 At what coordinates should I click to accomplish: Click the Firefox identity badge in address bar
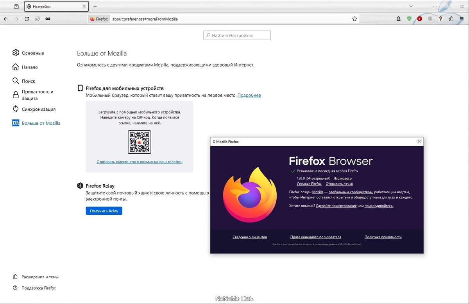tap(99, 19)
